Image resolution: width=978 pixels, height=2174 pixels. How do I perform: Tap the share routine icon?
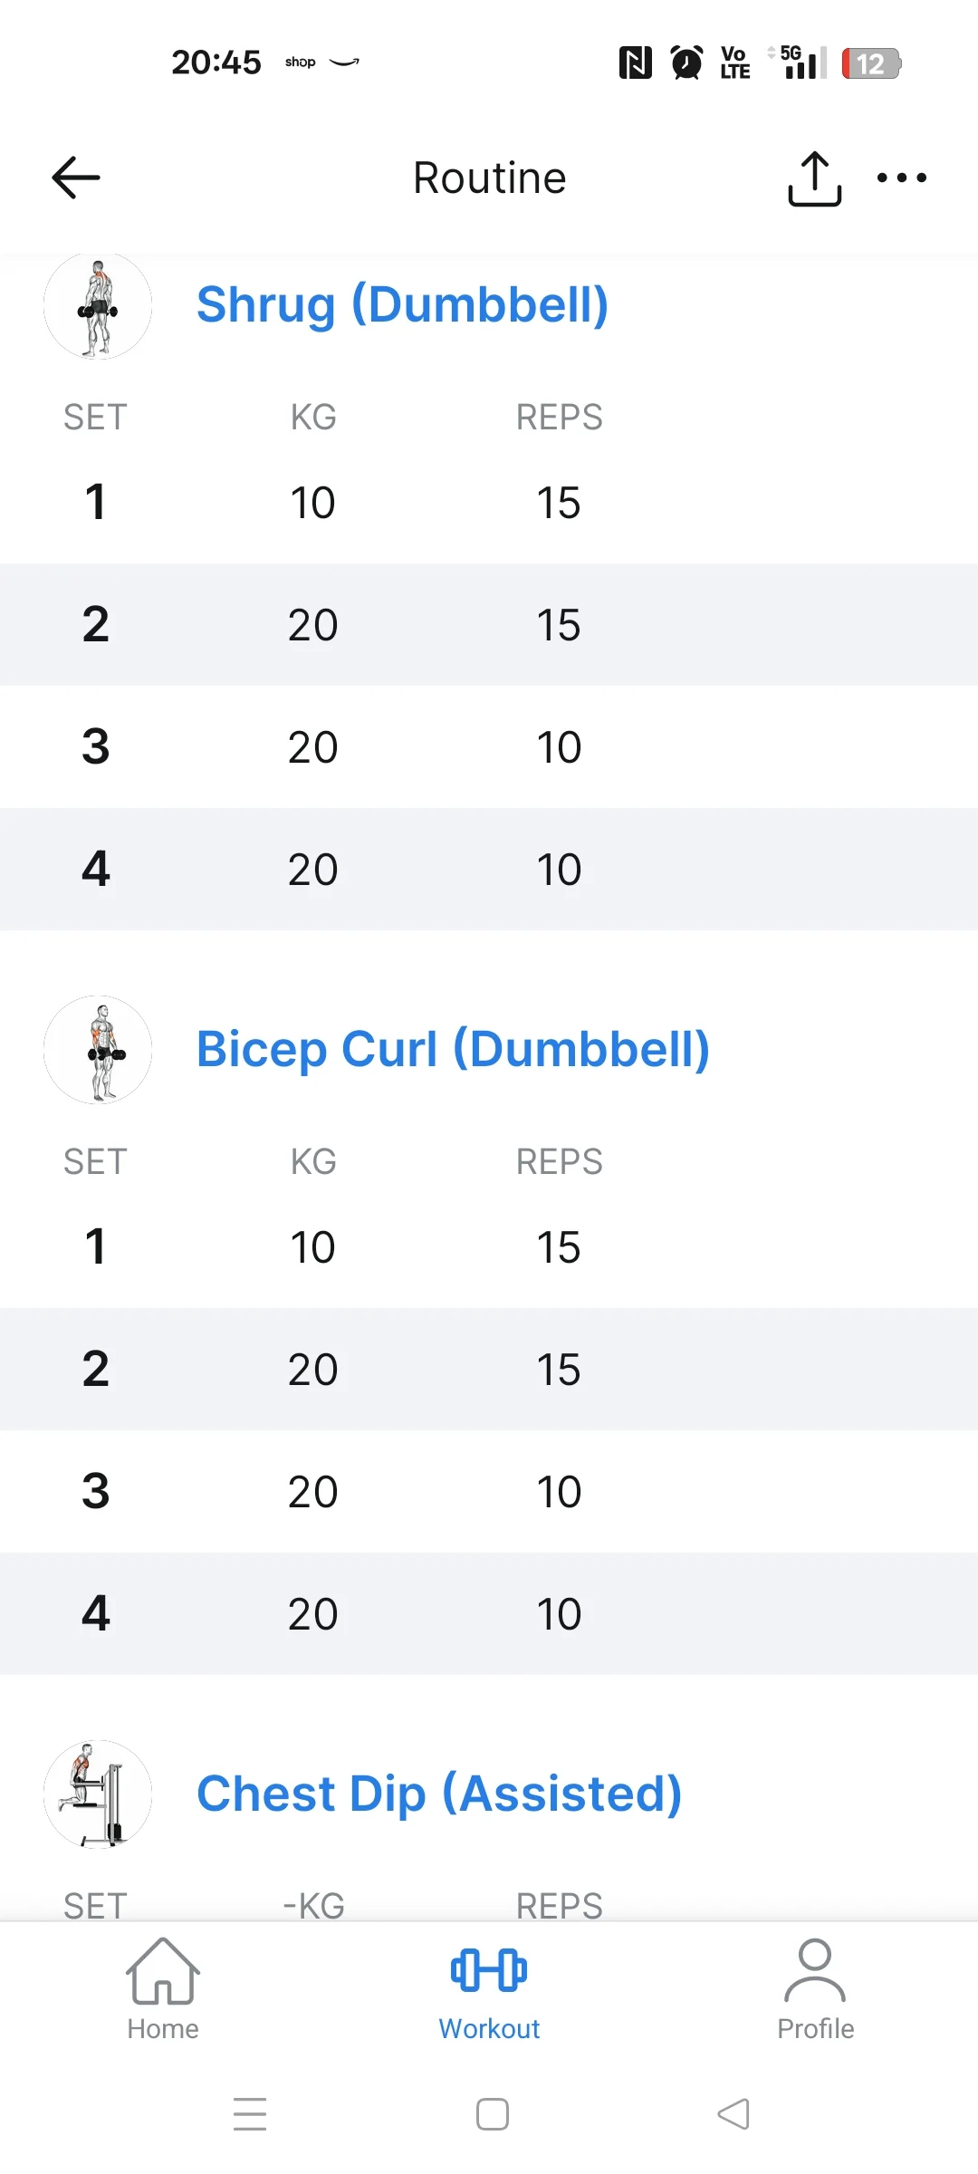pos(814,178)
